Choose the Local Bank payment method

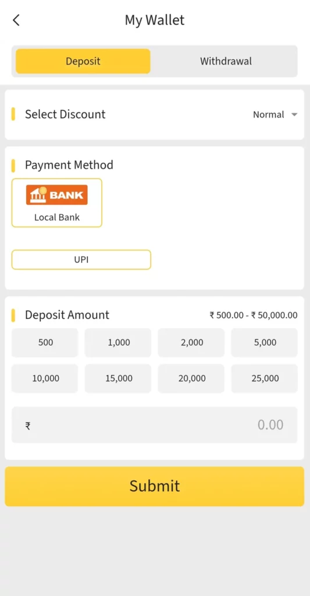tap(57, 203)
